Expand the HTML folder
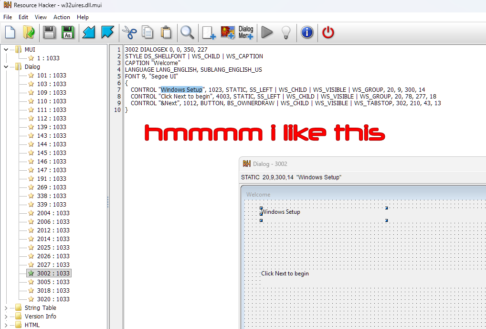Viewport: 486px width, 329px height. pyautogui.click(x=6, y=325)
